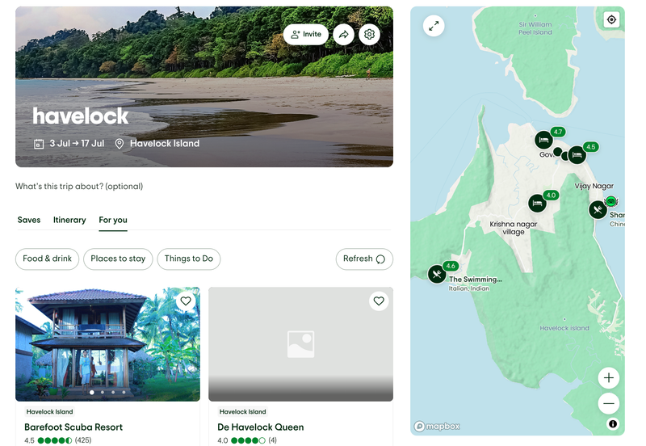Screen dimensions: 646x446
Task: Click Havelock Island tag on Barefoot card
Action: [49, 411]
